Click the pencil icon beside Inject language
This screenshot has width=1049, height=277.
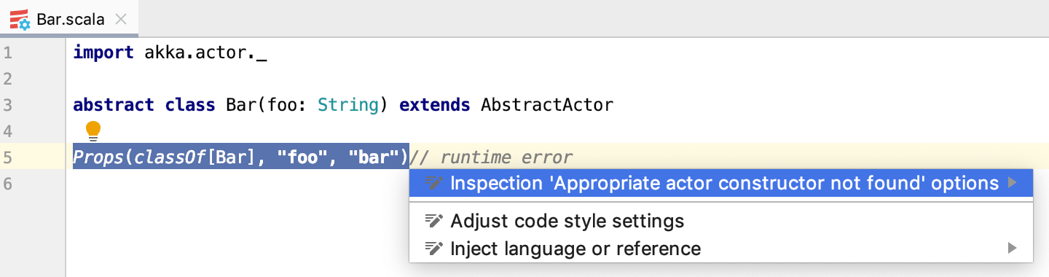[434, 249]
